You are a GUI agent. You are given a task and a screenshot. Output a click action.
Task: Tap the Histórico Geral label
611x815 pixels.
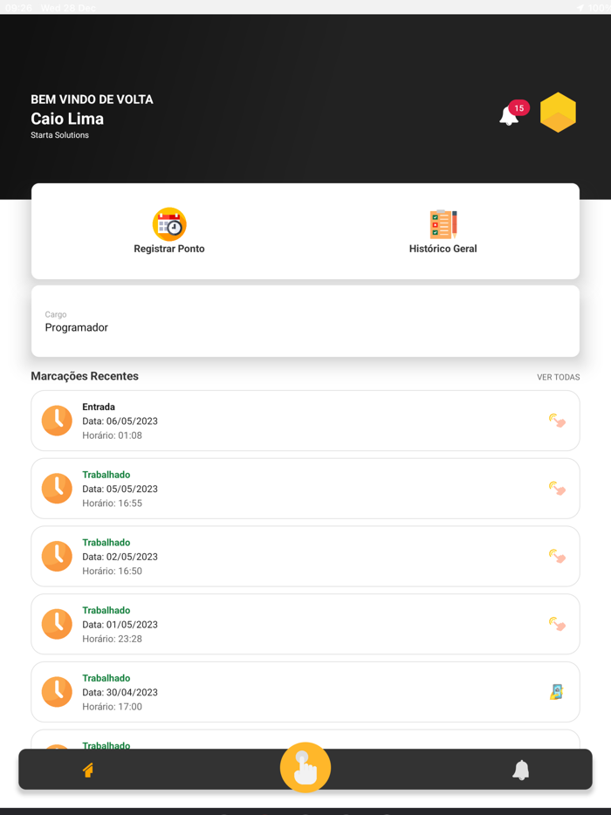click(443, 249)
